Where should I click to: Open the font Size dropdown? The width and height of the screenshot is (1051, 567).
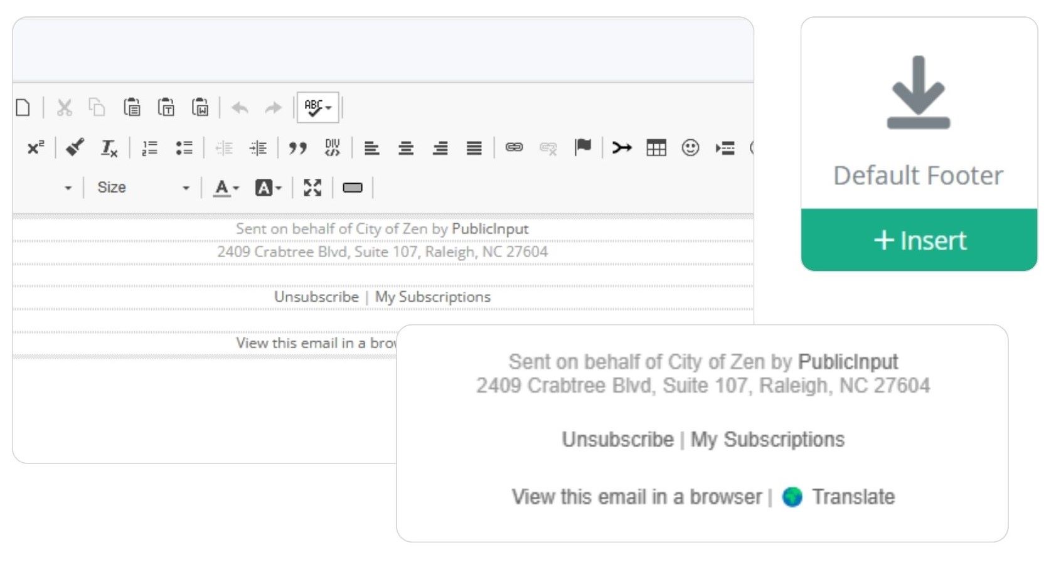pyautogui.click(x=142, y=188)
